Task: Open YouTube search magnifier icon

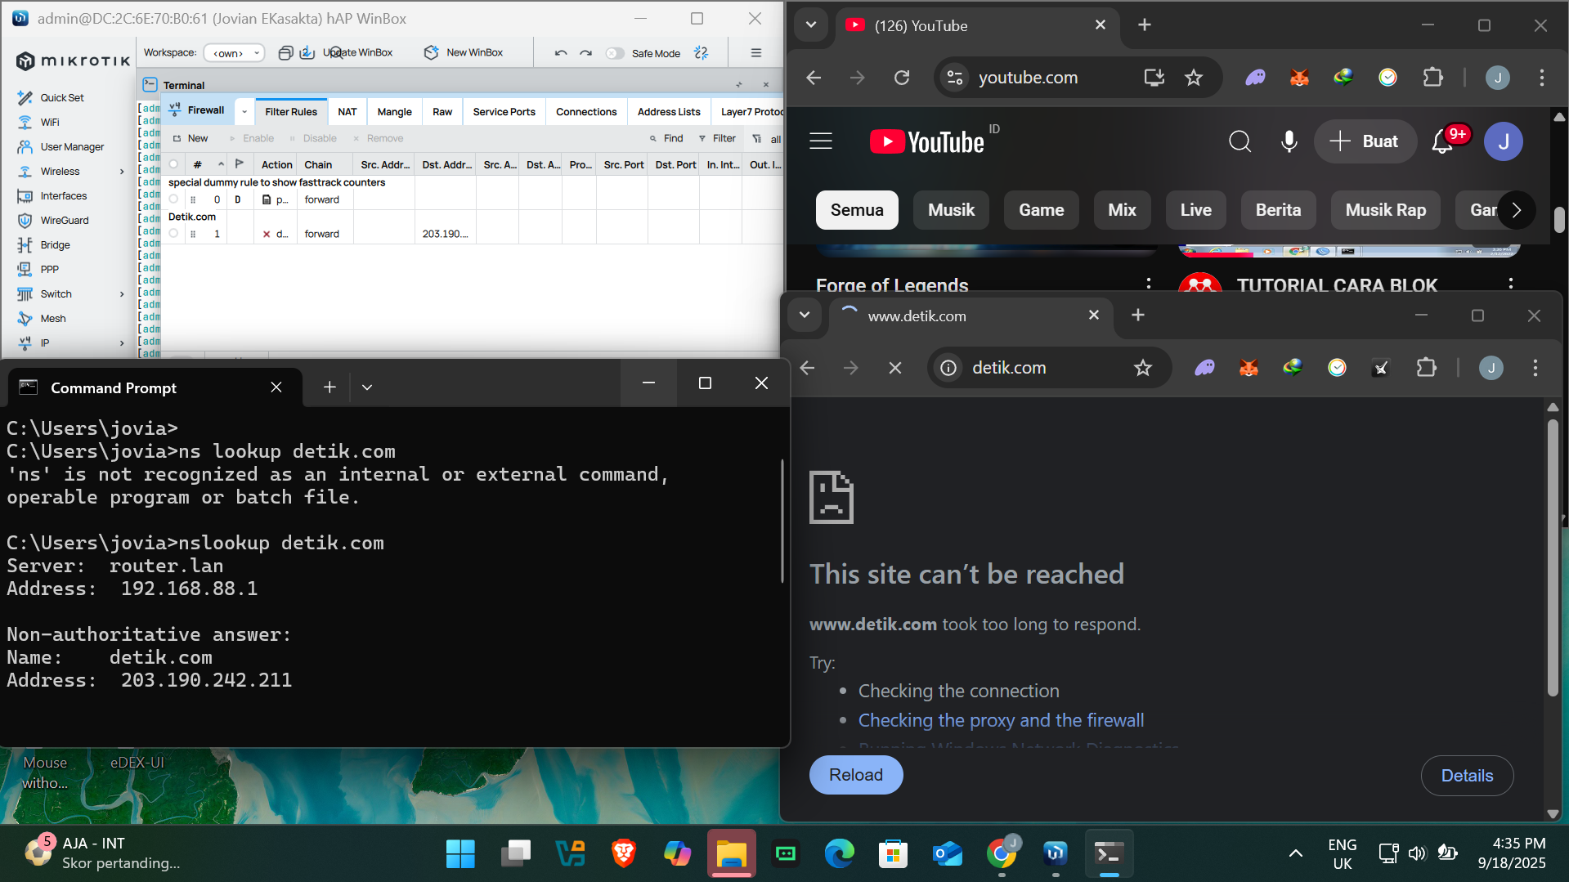Action: (1240, 141)
